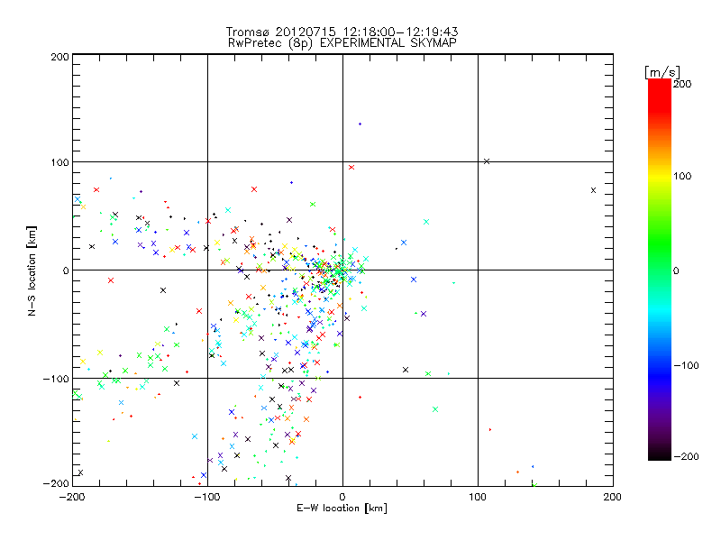Viewport: 721px width, 541px height.
Task: Click the x-axis tick label '-100'
Action: point(207,497)
